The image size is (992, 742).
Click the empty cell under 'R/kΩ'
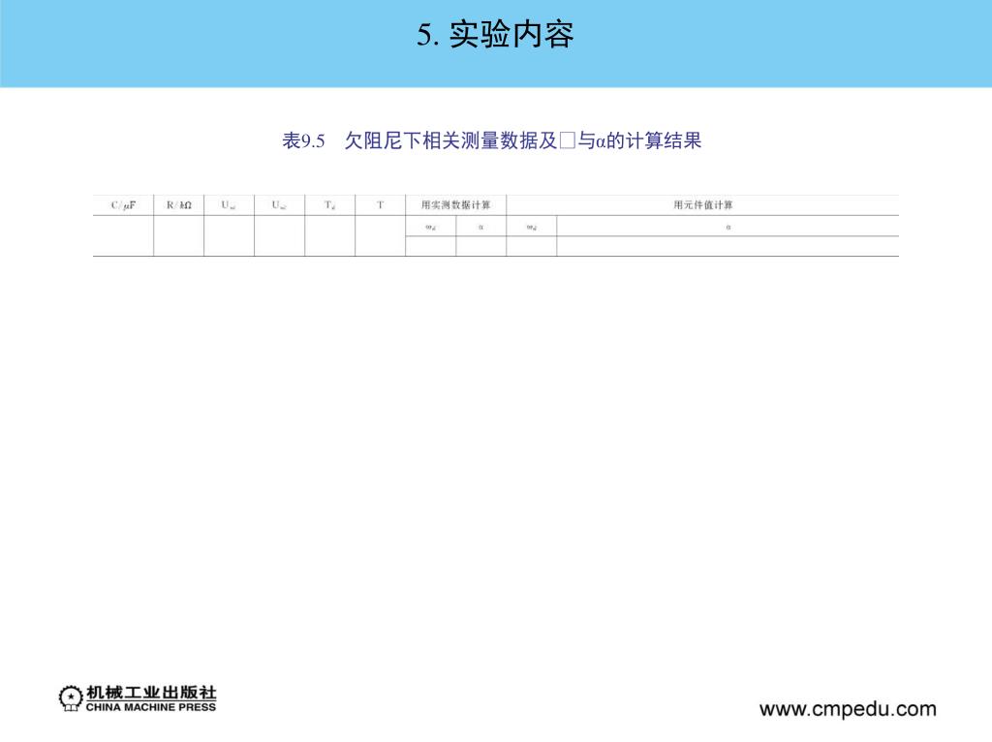[178, 236]
